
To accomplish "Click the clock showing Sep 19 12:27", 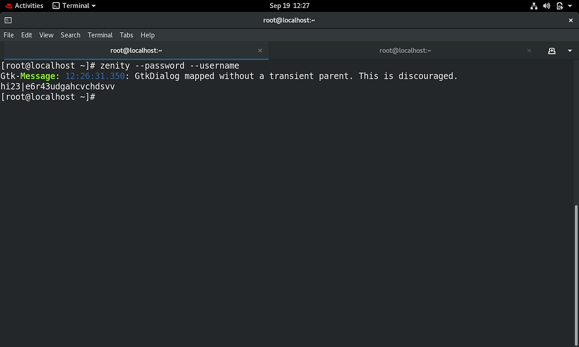I will coord(289,6).
